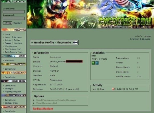Click the Zero Hour section banner
The image size is (154, 113).
pos(14,81)
